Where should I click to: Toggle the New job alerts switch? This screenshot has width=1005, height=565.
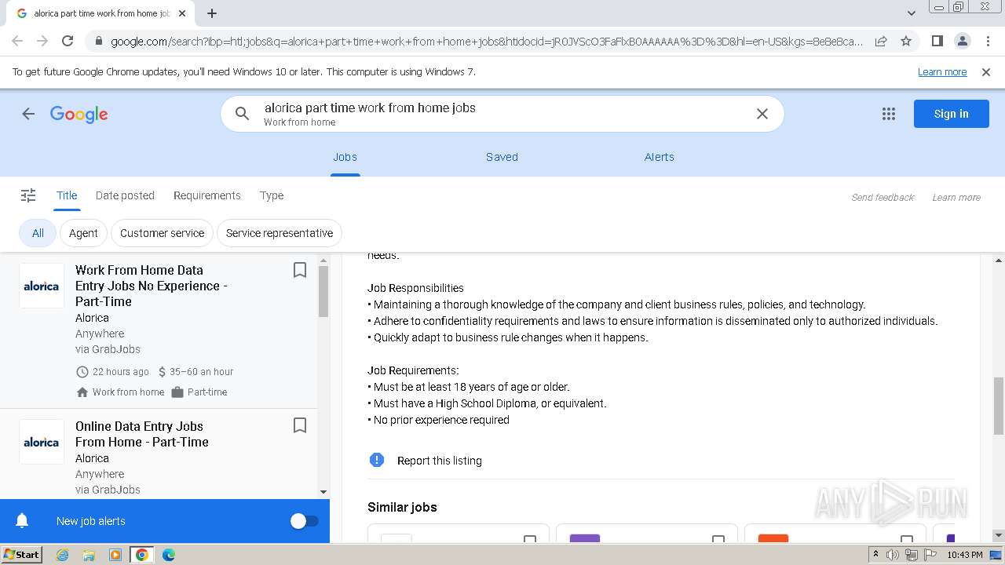305,521
